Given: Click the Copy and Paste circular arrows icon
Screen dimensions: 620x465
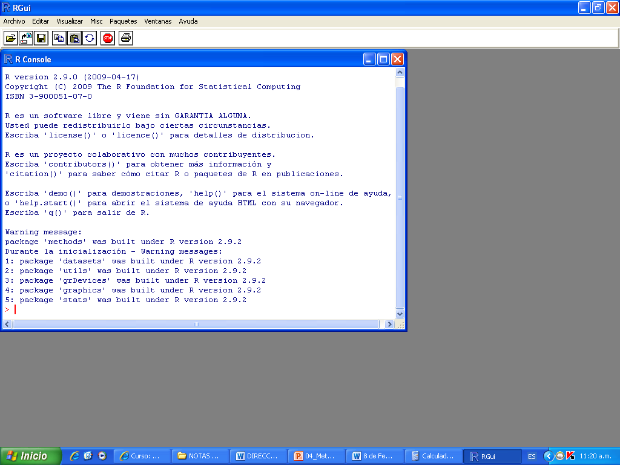Looking at the screenshot, I should (x=90, y=38).
